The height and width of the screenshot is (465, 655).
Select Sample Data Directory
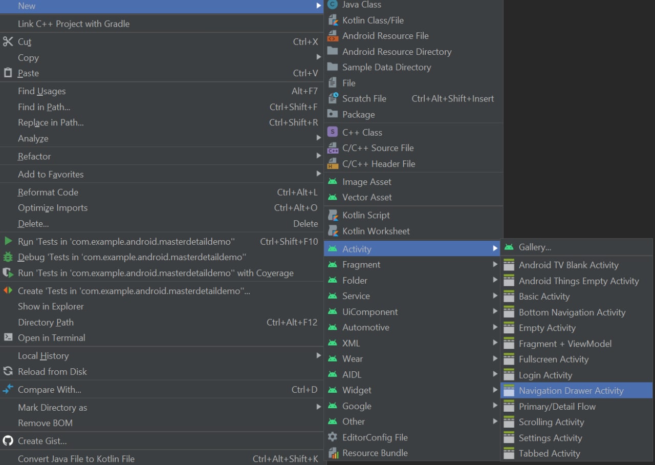coord(413,67)
